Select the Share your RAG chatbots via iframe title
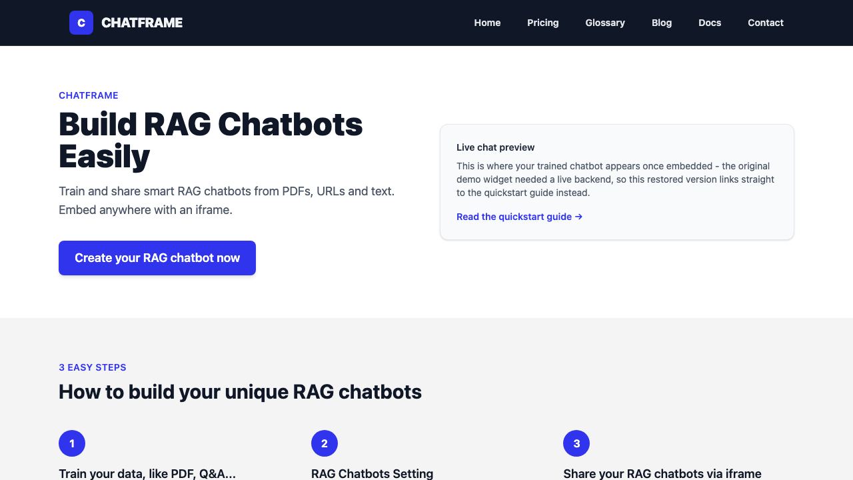Viewport: 853px width, 480px height. (x=662, y=473)
